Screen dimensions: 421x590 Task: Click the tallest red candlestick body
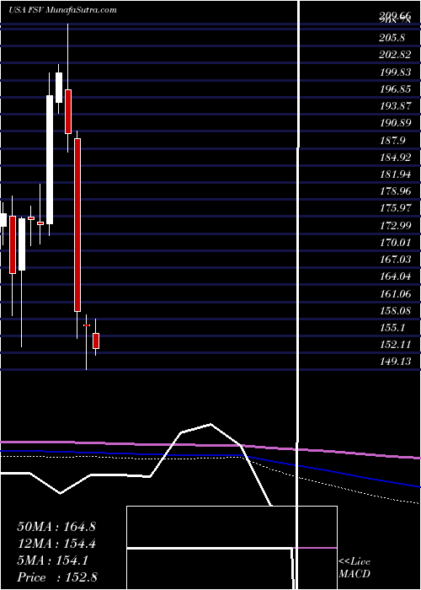coord(77,225)
